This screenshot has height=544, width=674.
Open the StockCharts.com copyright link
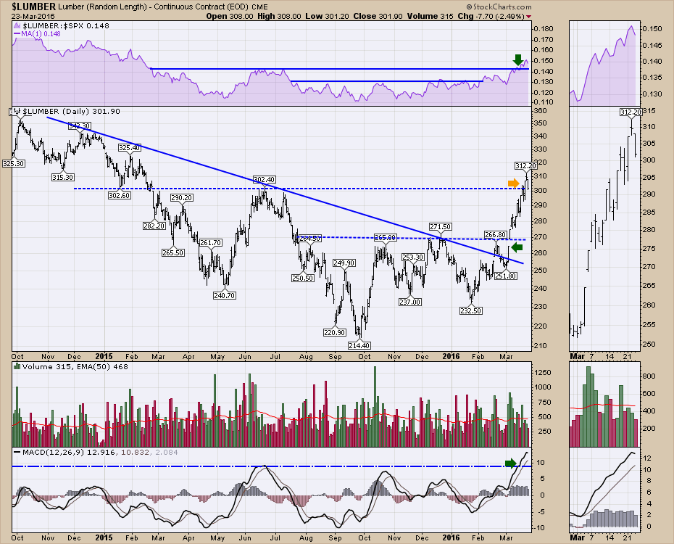[x=499, y=7]
